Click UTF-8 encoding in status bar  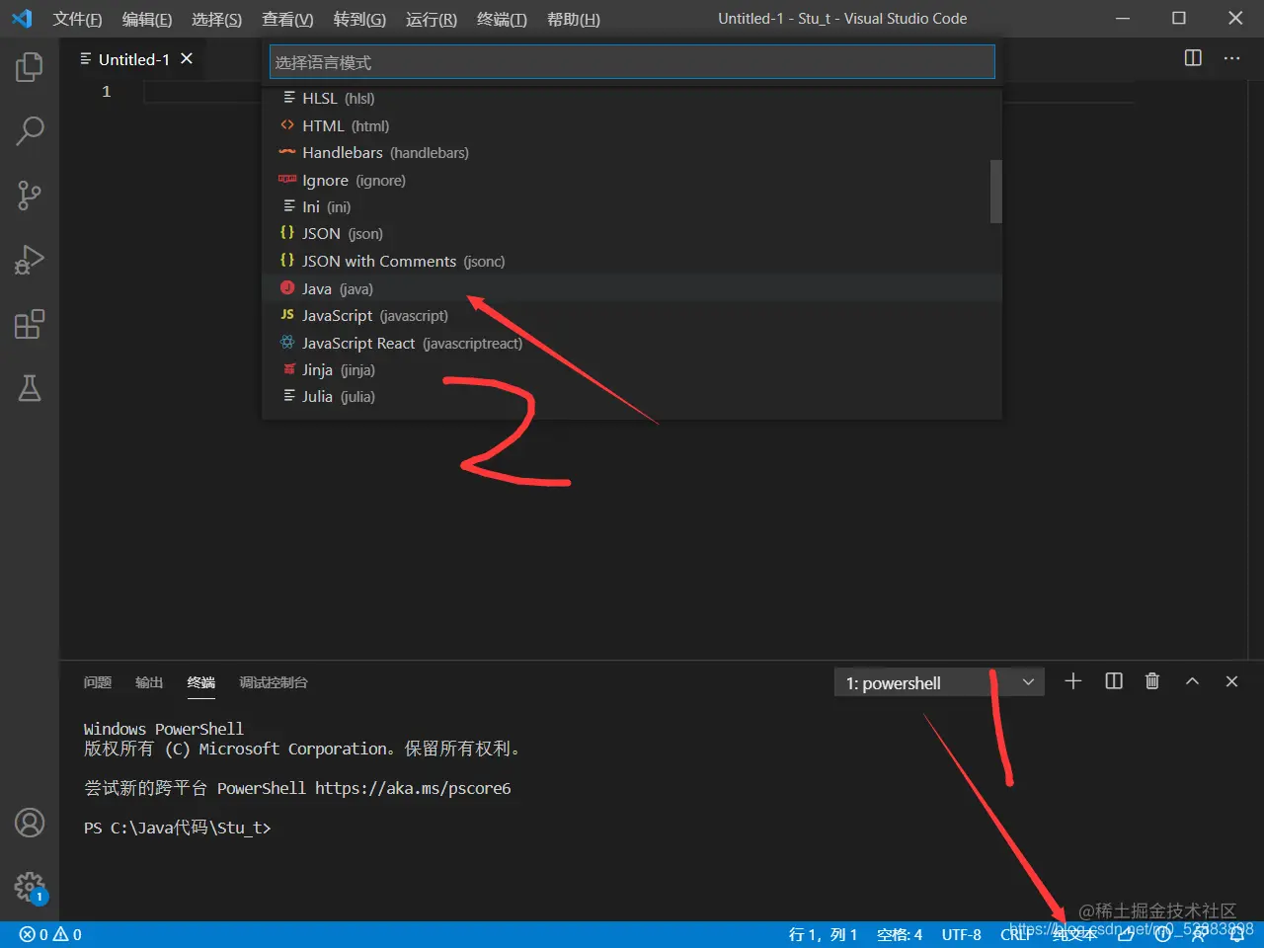pos(961,934)
